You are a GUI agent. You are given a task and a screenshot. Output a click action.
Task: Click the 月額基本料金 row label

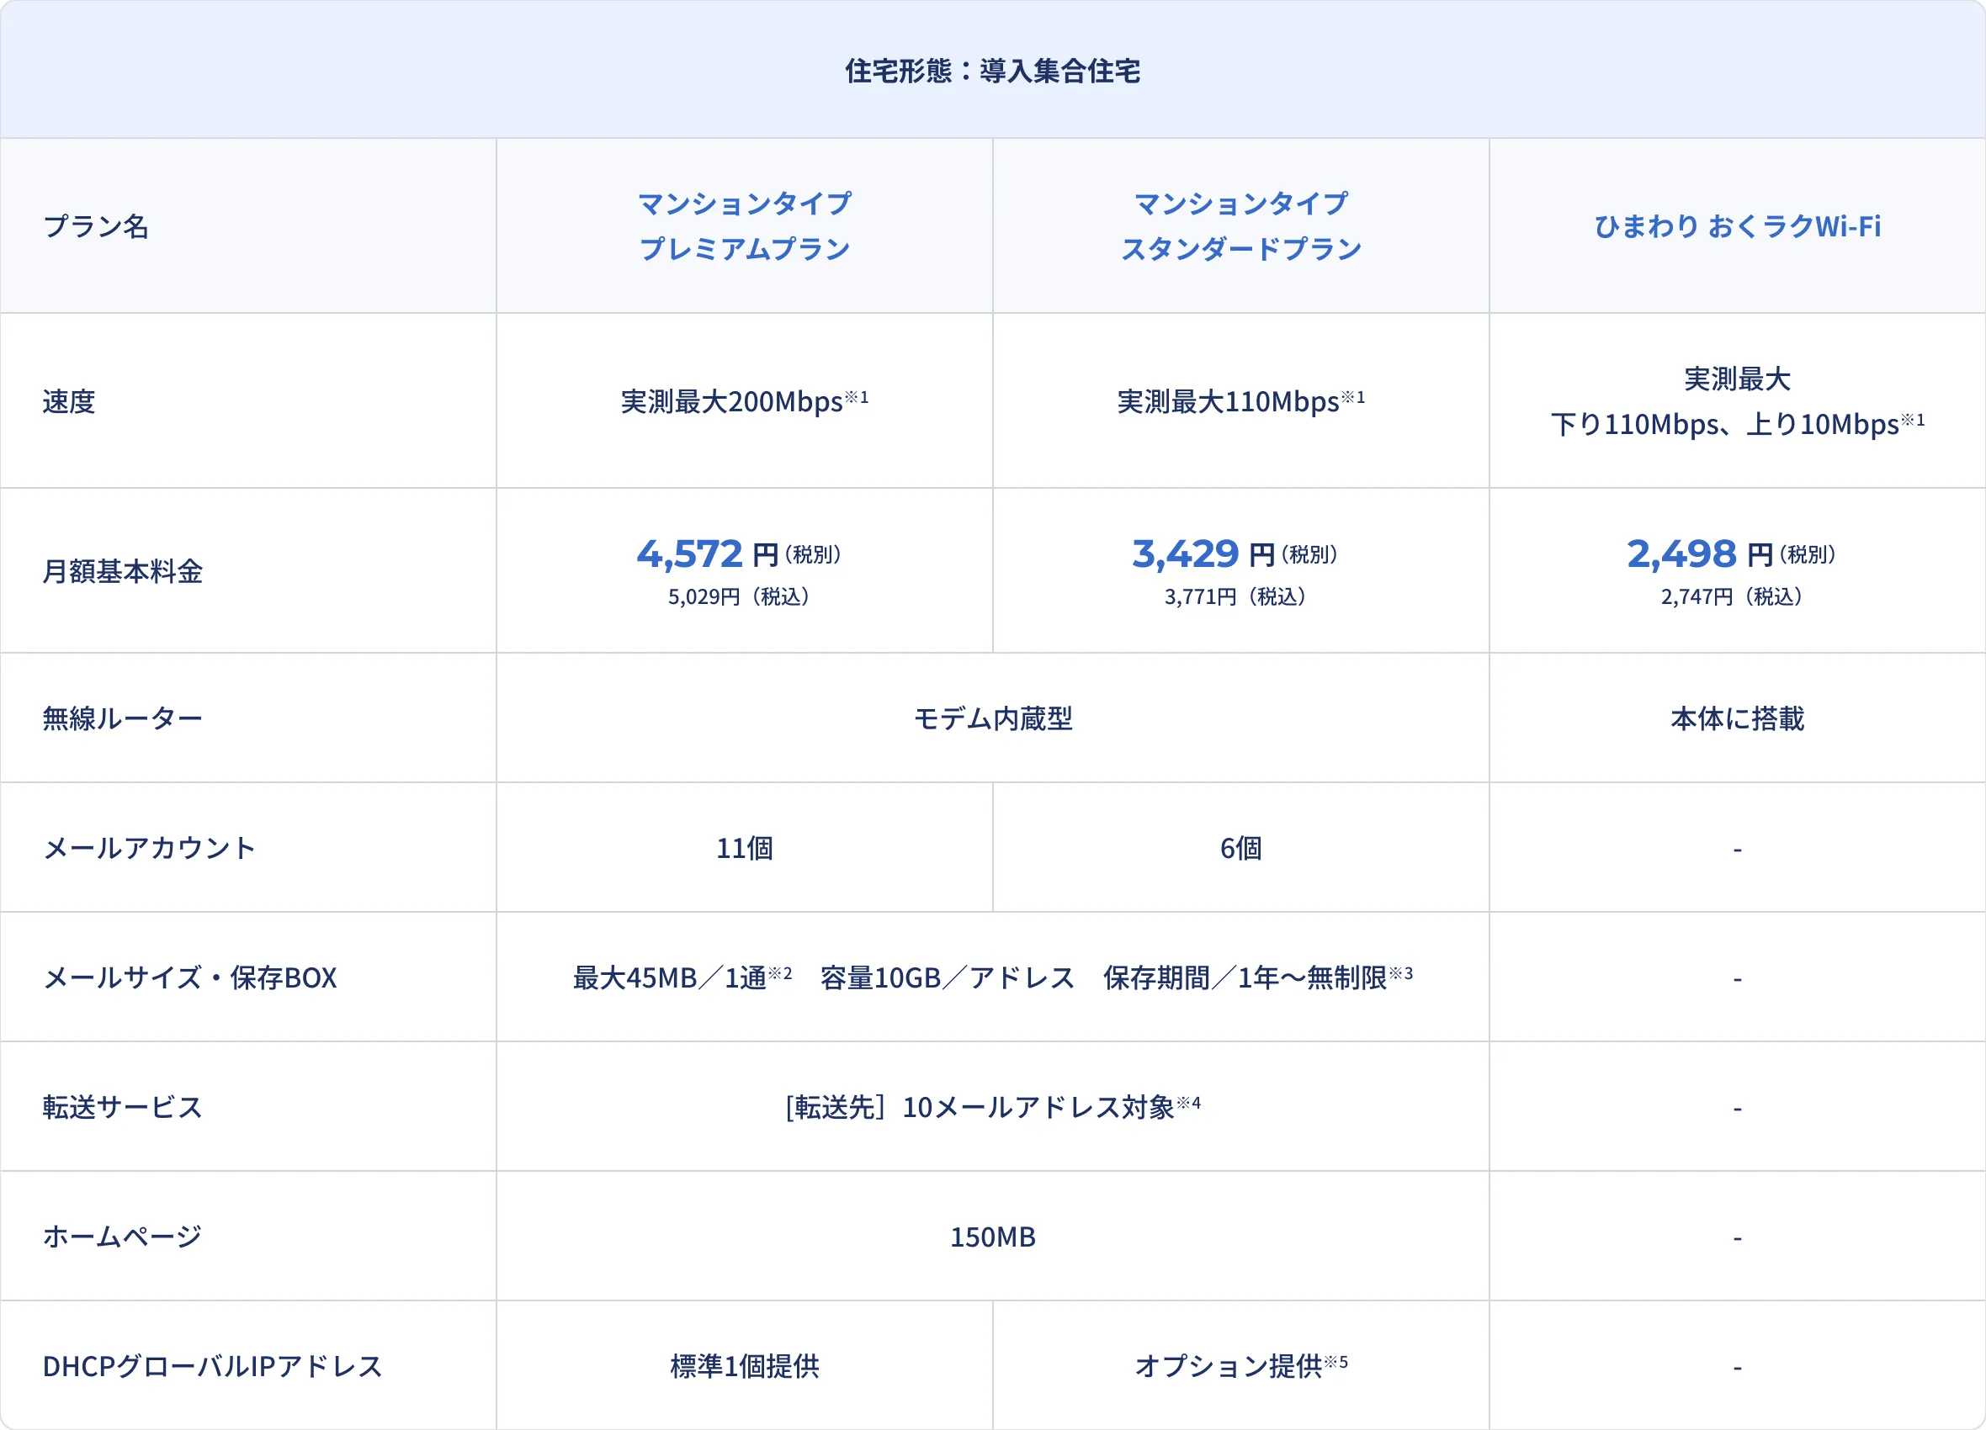[123, 571]
